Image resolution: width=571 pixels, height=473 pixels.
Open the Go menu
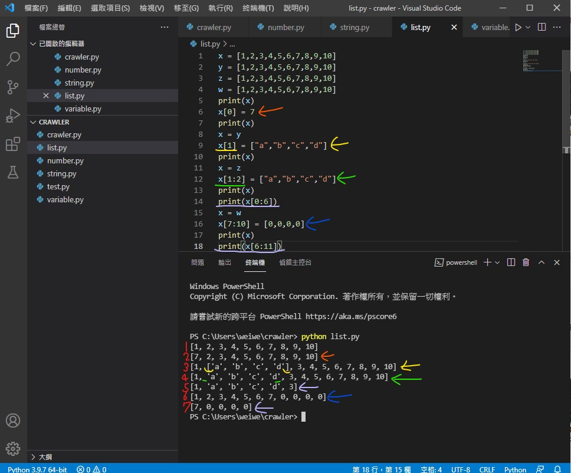pyautogui.click(x=186, y=8)
